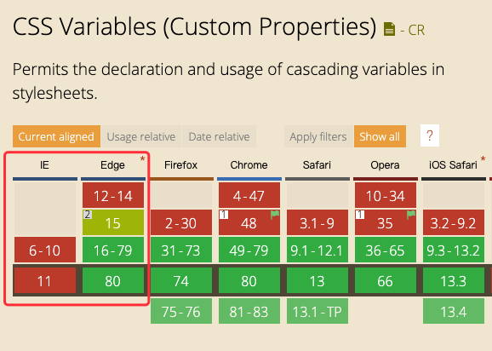The height and width of the screenshot is (351, 492).
Task: Click the spec document icon beside the title
Action: click(x=389, y=29)
